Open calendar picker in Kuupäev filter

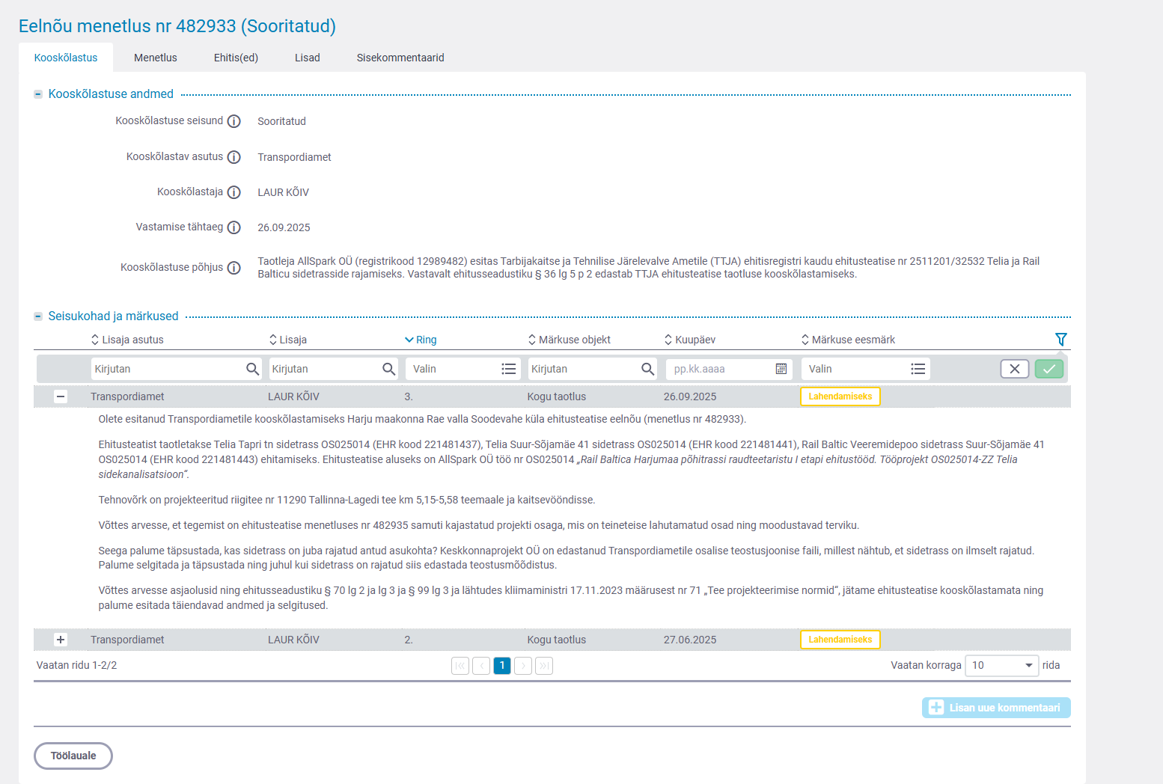pos(781,369)
